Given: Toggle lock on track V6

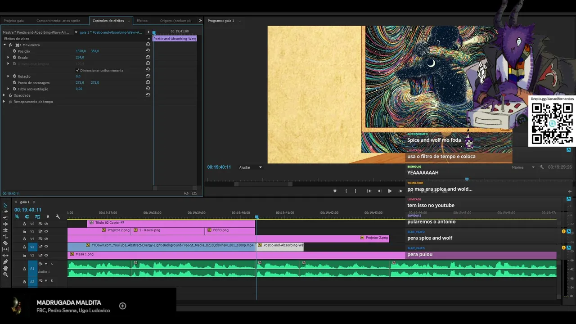Looking at the screenshot, I should pyautogui.click(x=24, y=224).
